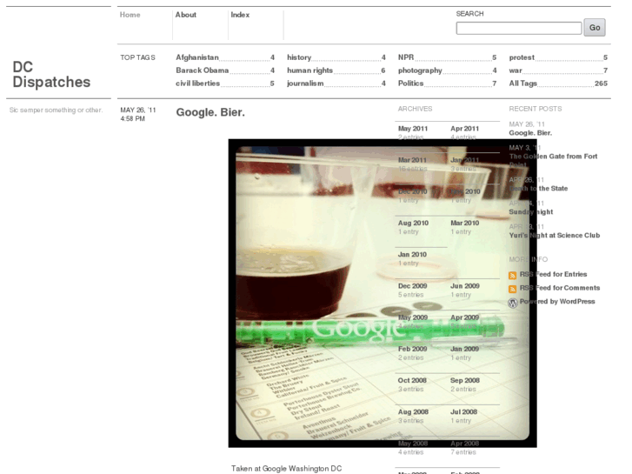
Task: Open the Aug 2010 archive
Action: click(x=413, y=223)
